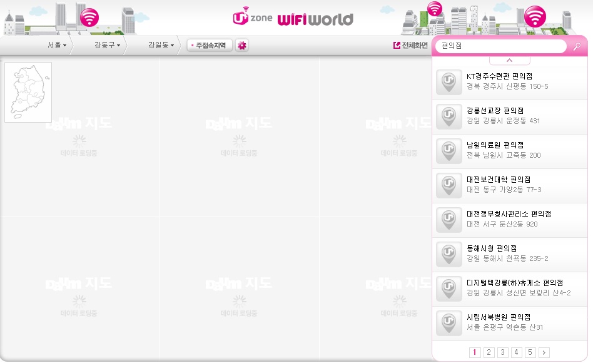The height and width of the screenshot is (363, 593).
Task: Click the location pin icon for 동해시청 편의점
Action: coord(449,254)
